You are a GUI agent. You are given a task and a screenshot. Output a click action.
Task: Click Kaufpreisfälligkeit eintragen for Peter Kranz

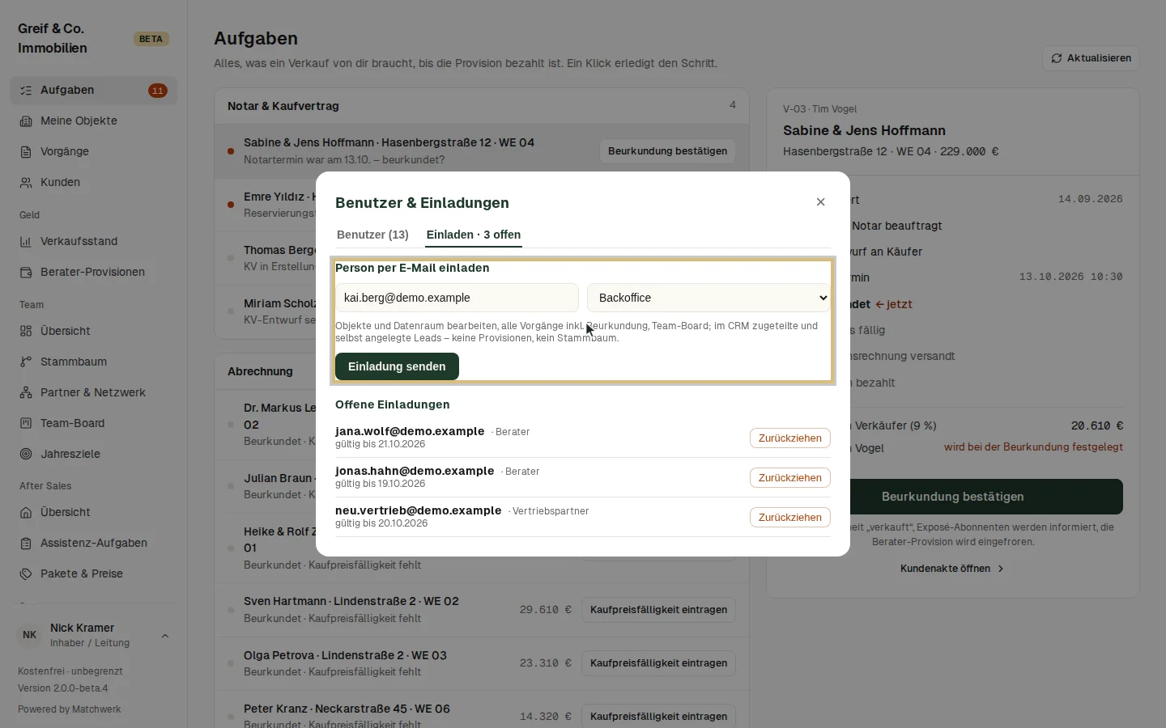[658, 717]
